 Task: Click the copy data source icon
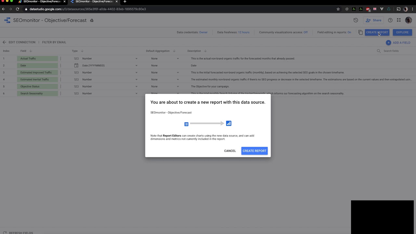pyautogui.click(x=360, y=32)
